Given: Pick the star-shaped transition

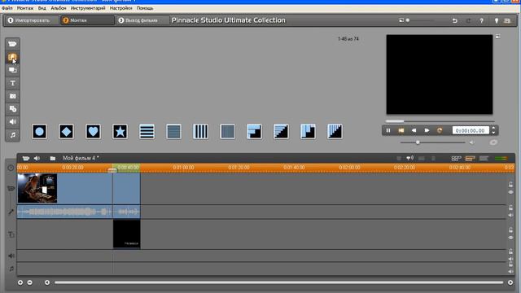Looking at the screenshot, I should [x=120, y=132].
